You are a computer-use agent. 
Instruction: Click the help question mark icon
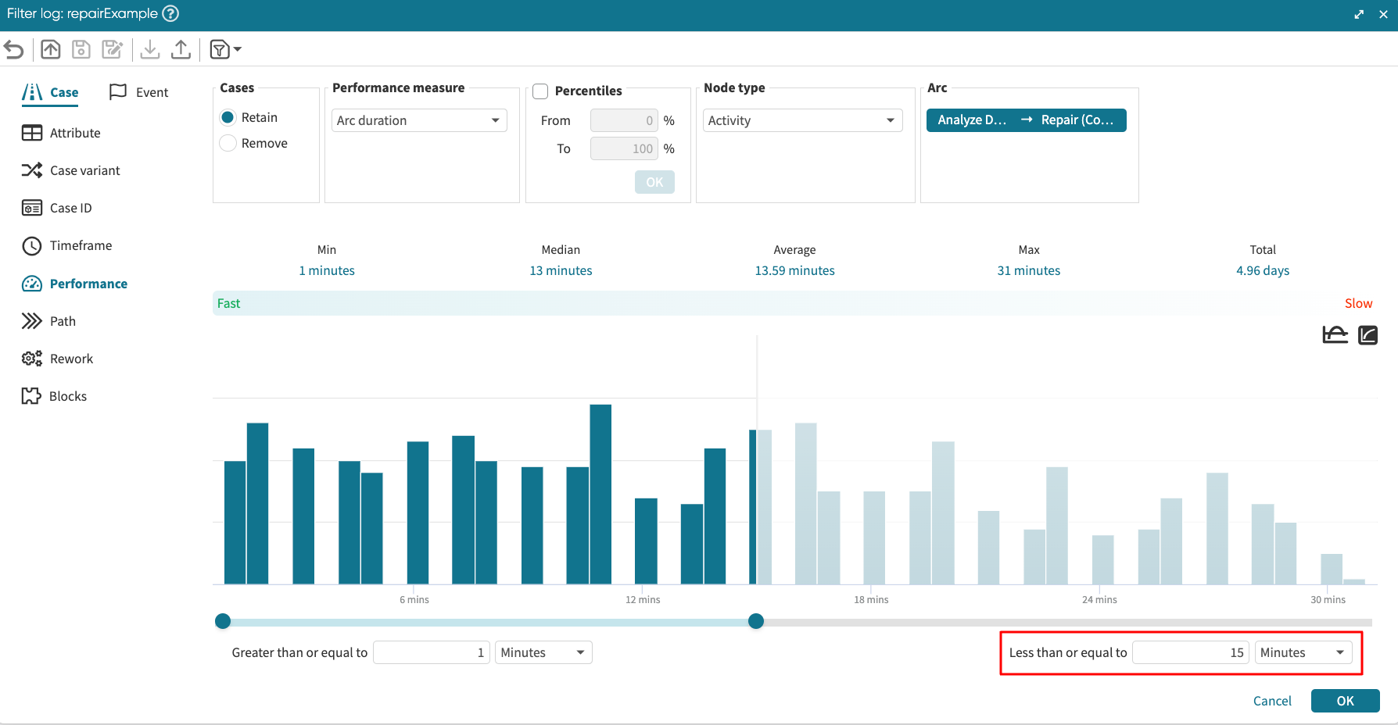(x=170, y=13)
